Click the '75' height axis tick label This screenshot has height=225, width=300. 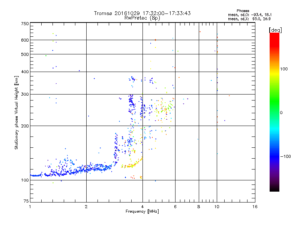(x=26, y=201)
